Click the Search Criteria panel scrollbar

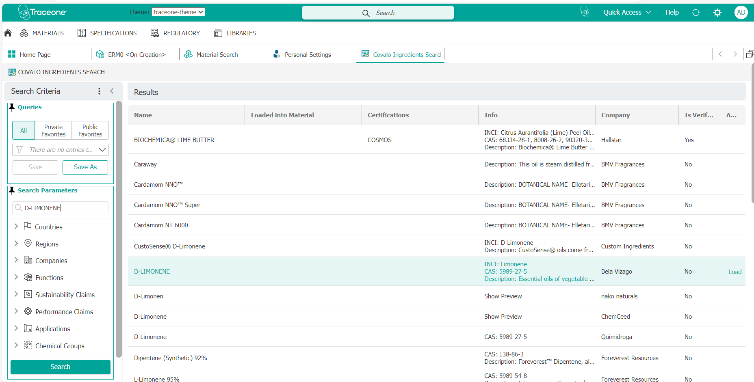click(x=119, y=229)
